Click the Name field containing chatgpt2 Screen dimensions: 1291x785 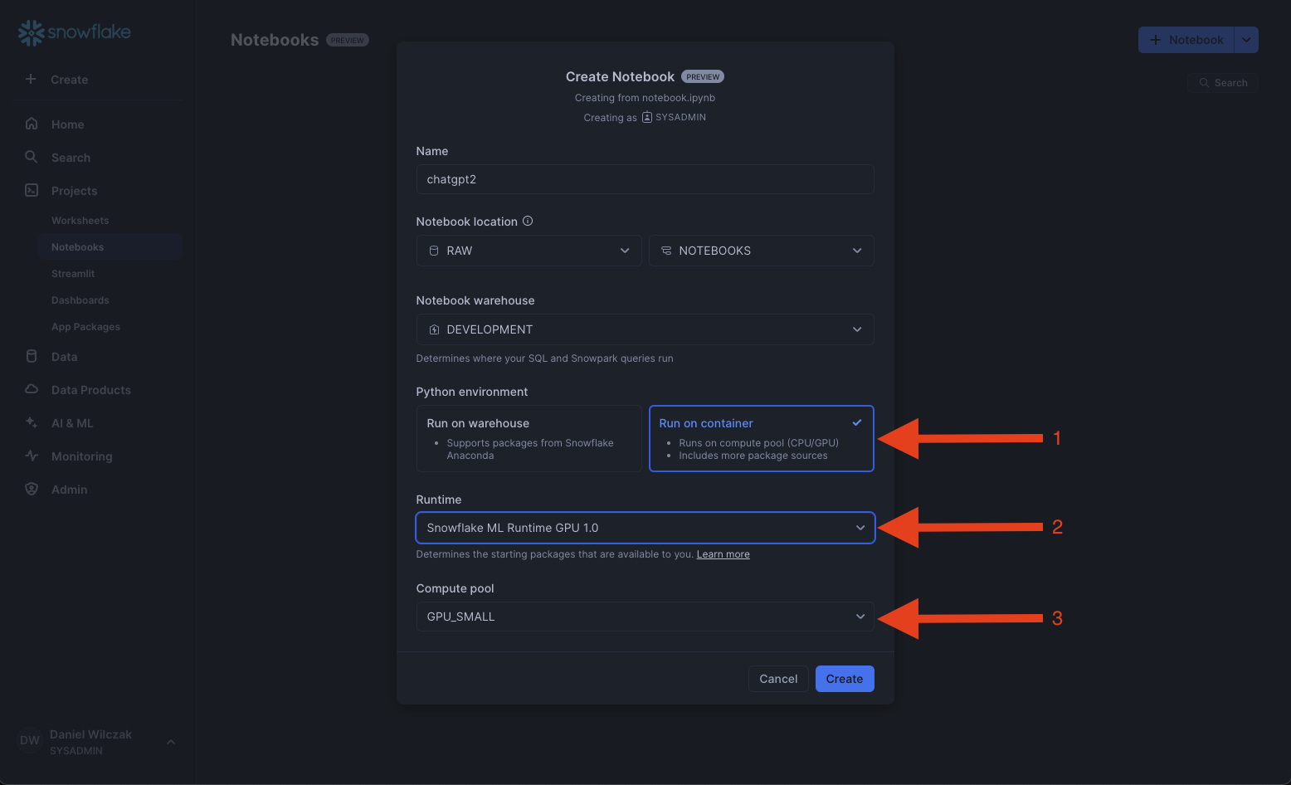click(x=645, y=179)
